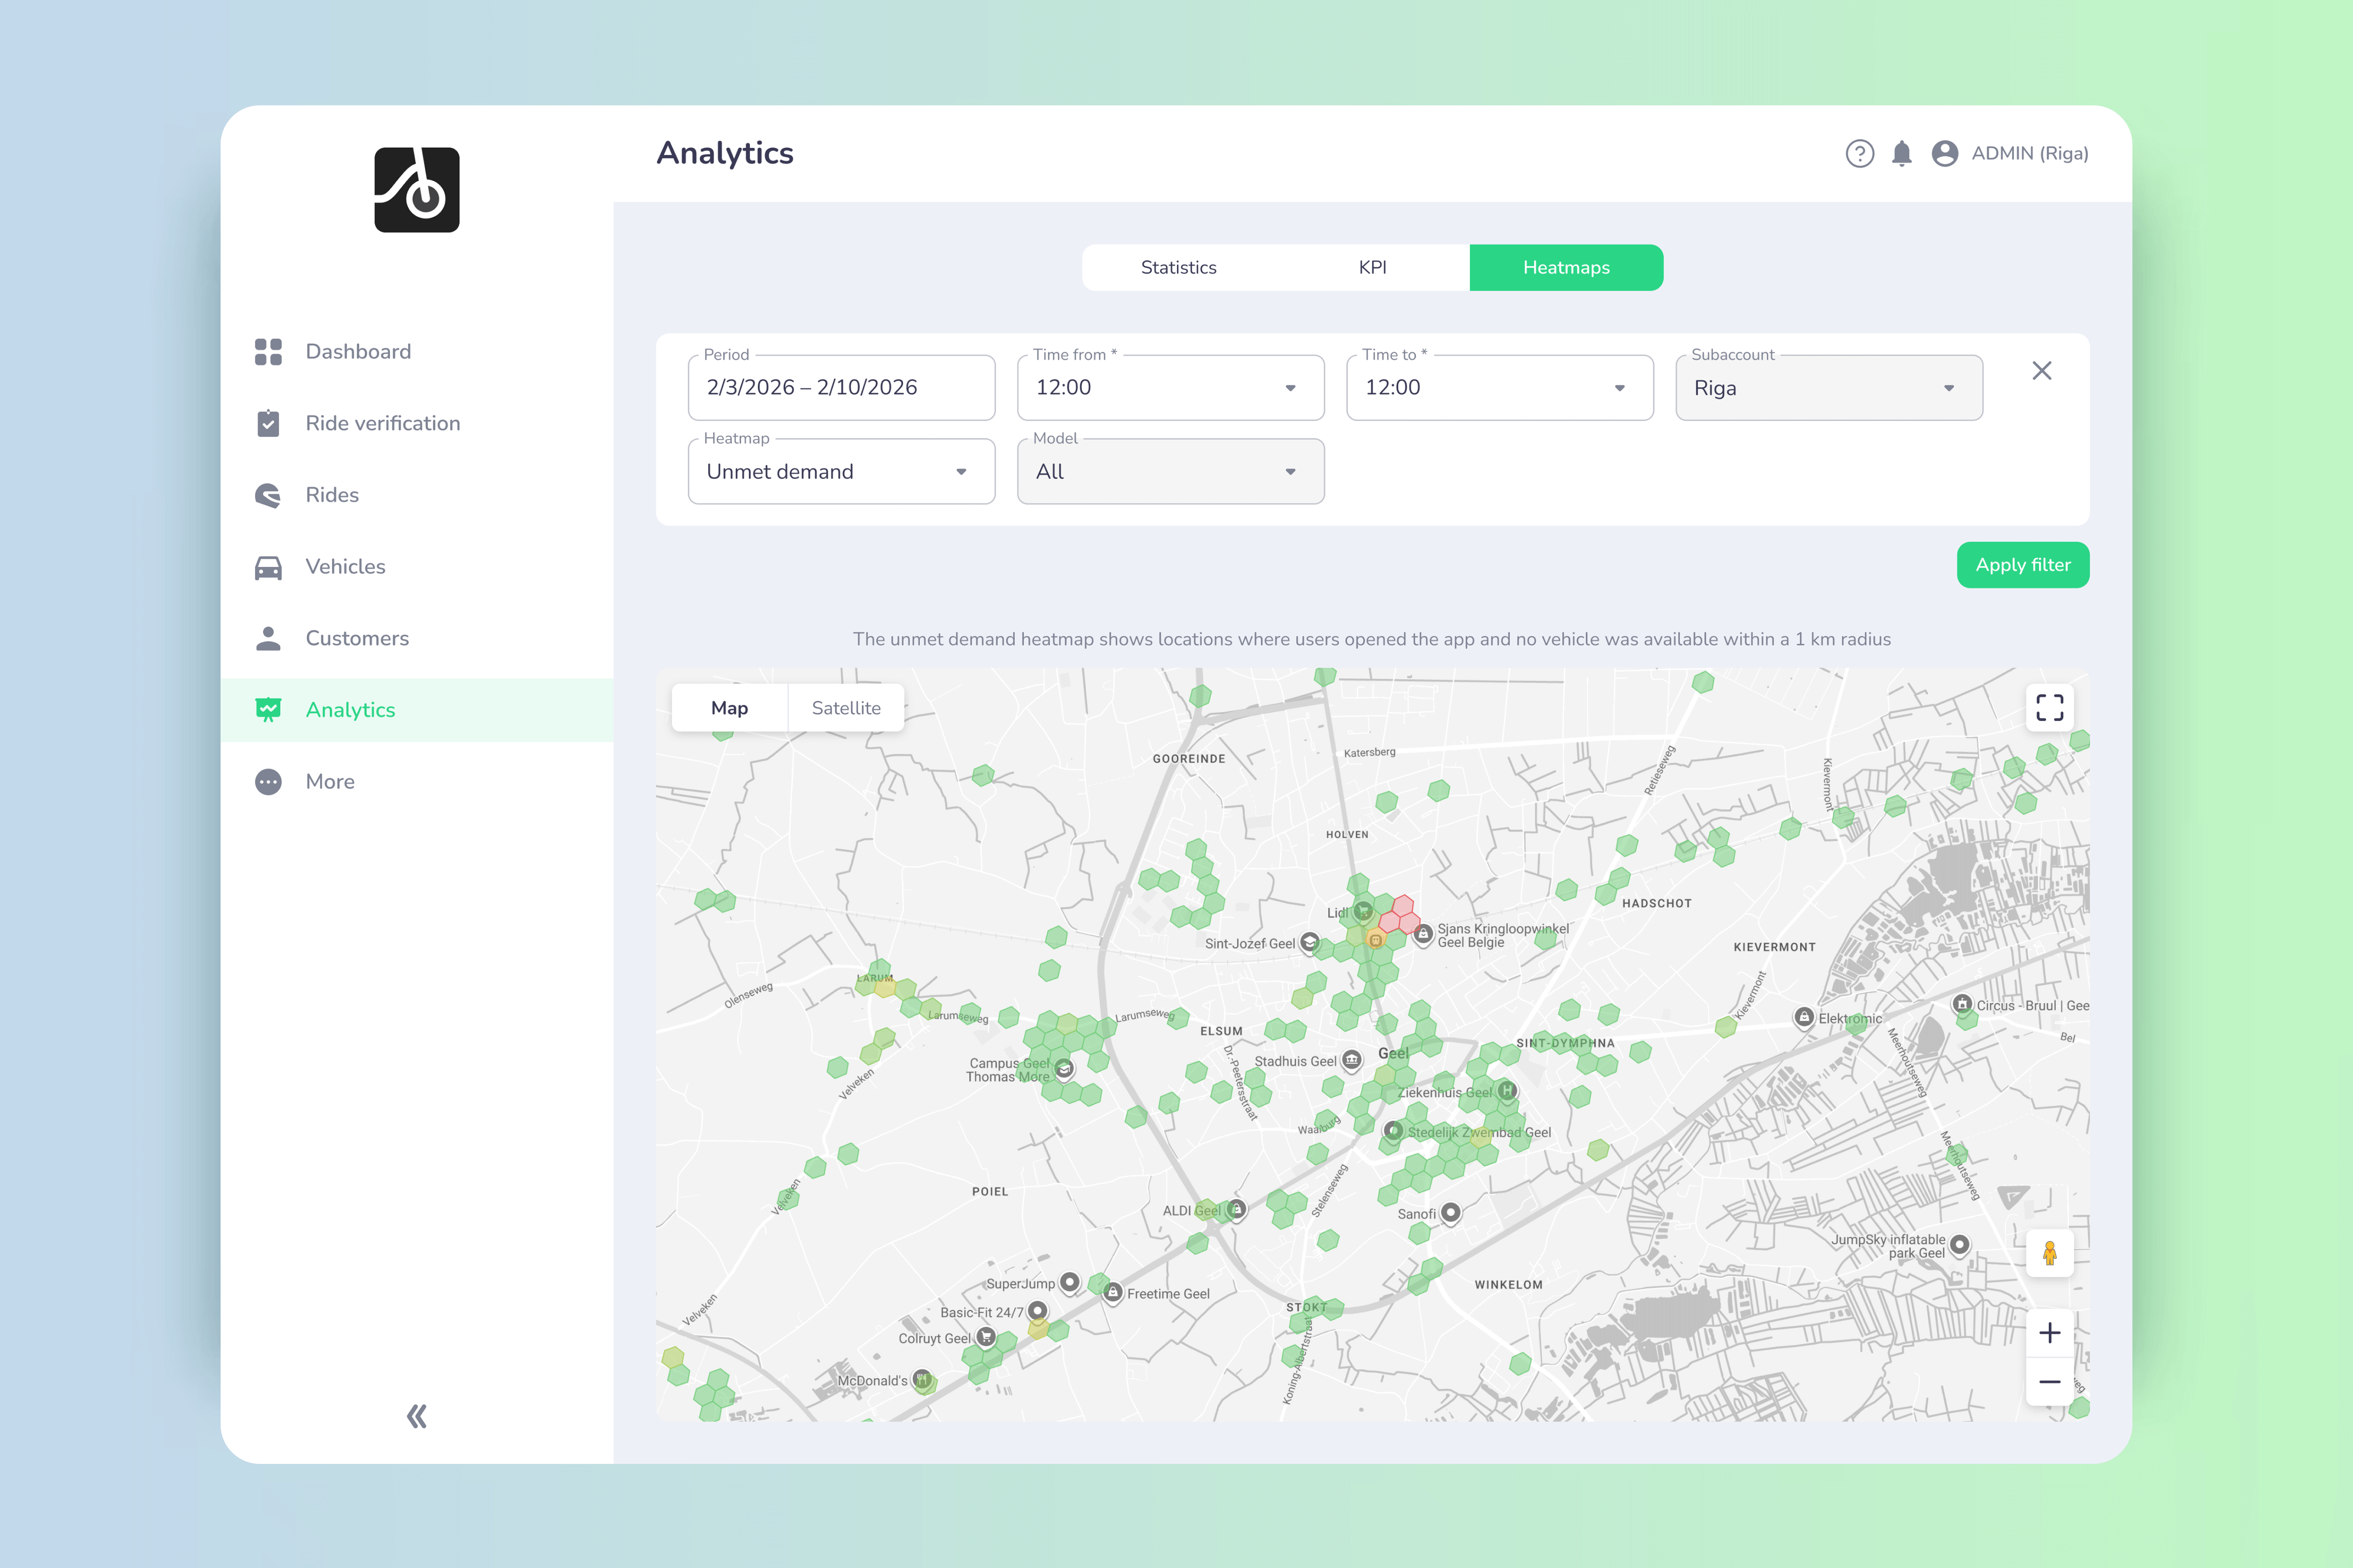Select the Rides section

click(331, 495)
